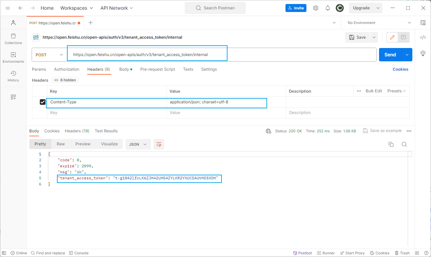
Task: Send the request
Action: [x=390, y=55]
